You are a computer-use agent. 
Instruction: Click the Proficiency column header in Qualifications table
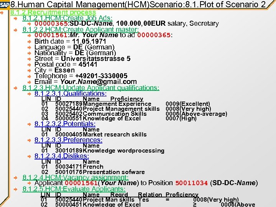coord(127,99)
